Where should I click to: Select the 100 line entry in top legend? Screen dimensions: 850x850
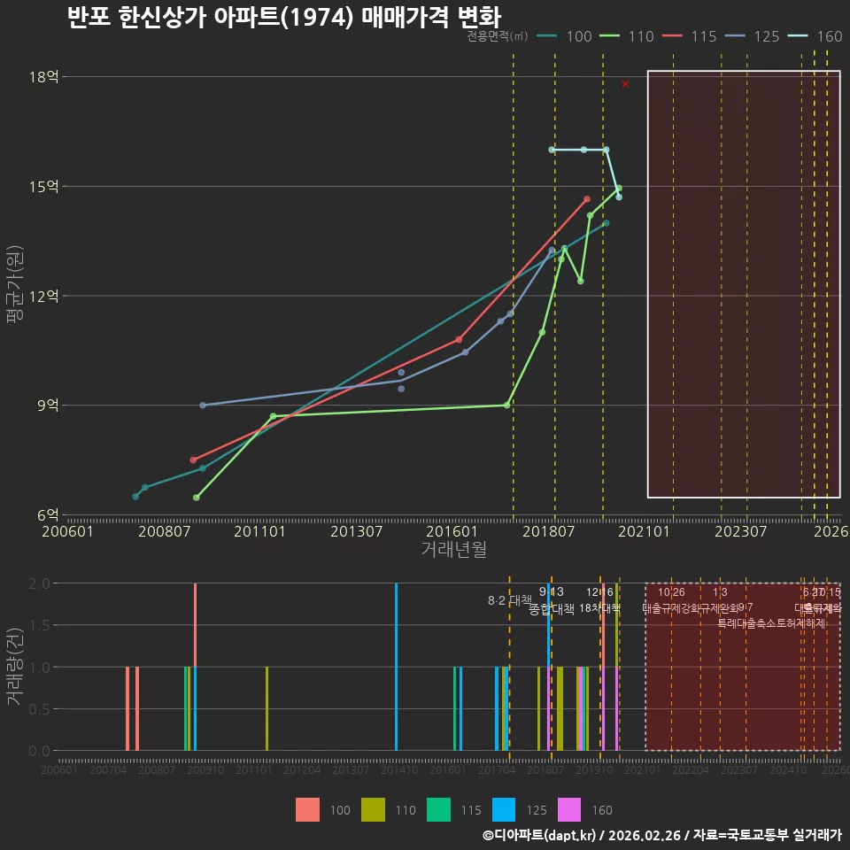(564, 36)
